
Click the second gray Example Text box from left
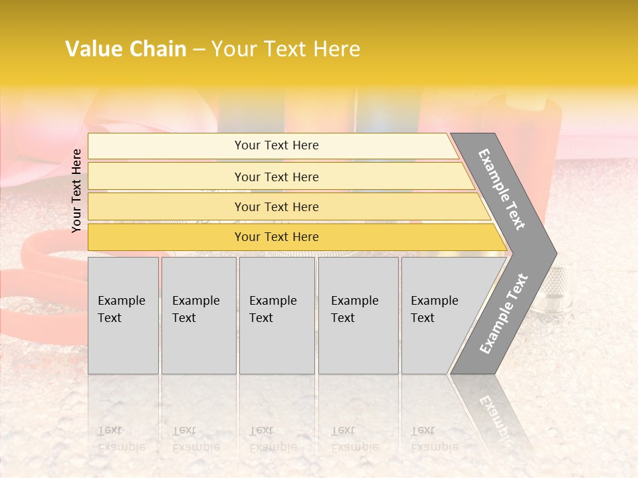[198, 315]
